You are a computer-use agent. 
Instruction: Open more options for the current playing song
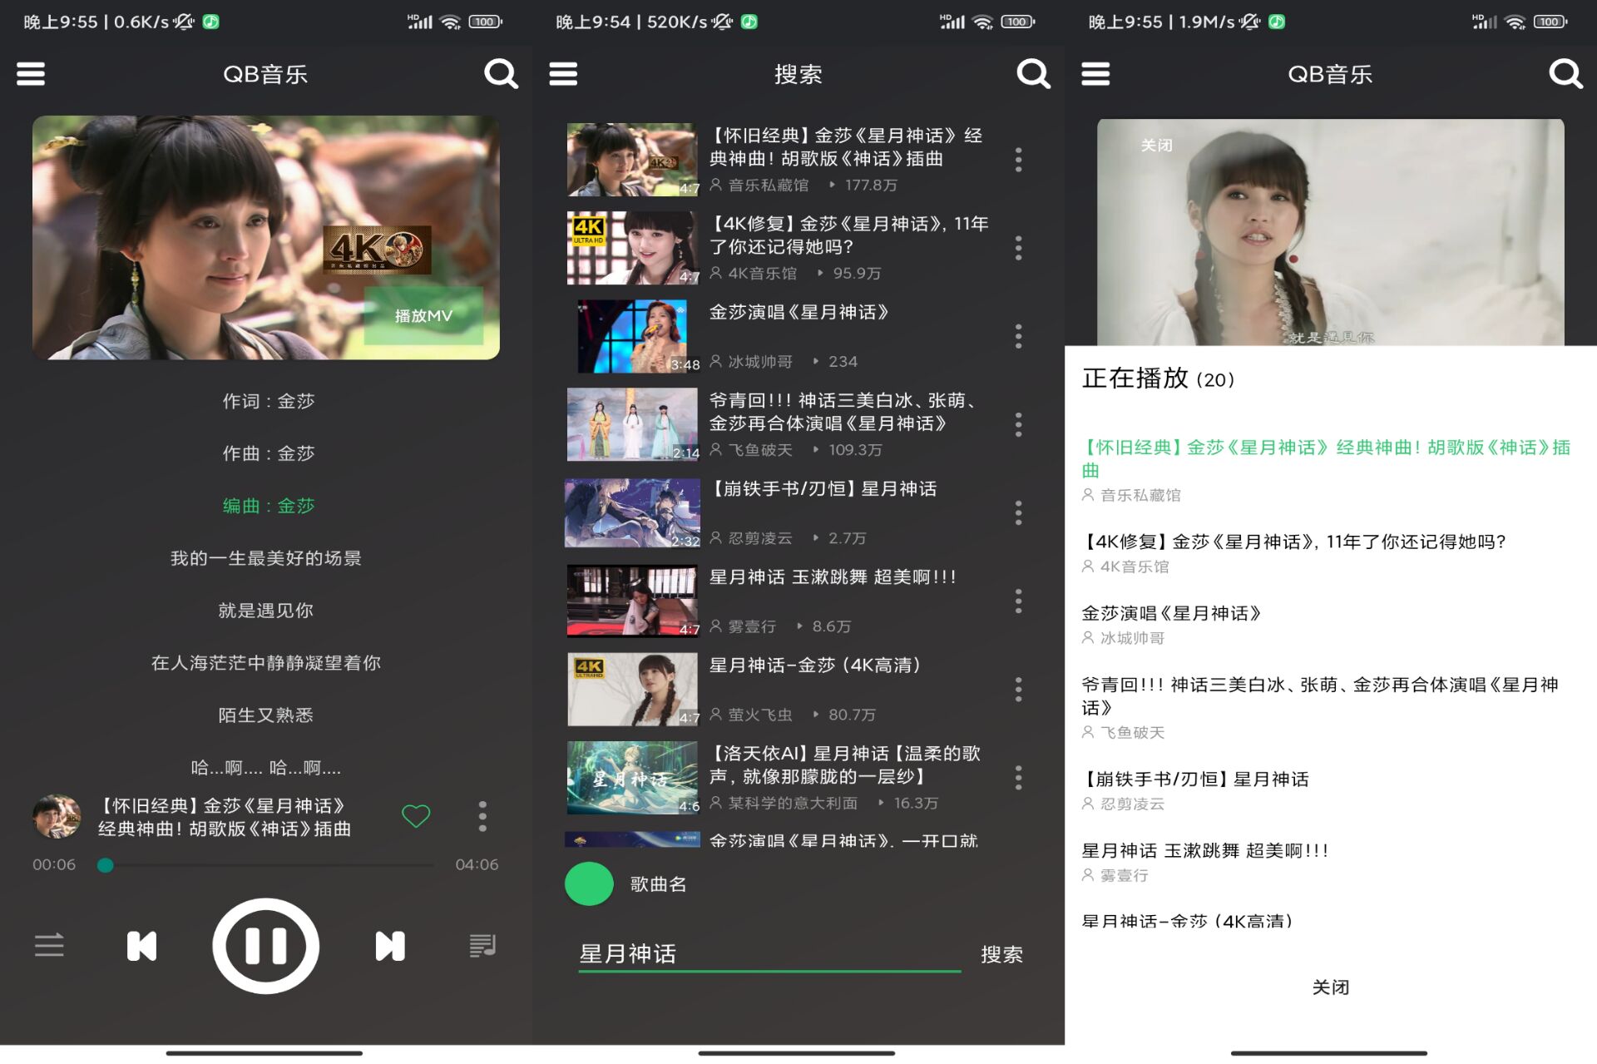pyautogui.click(x=482, y=816)
